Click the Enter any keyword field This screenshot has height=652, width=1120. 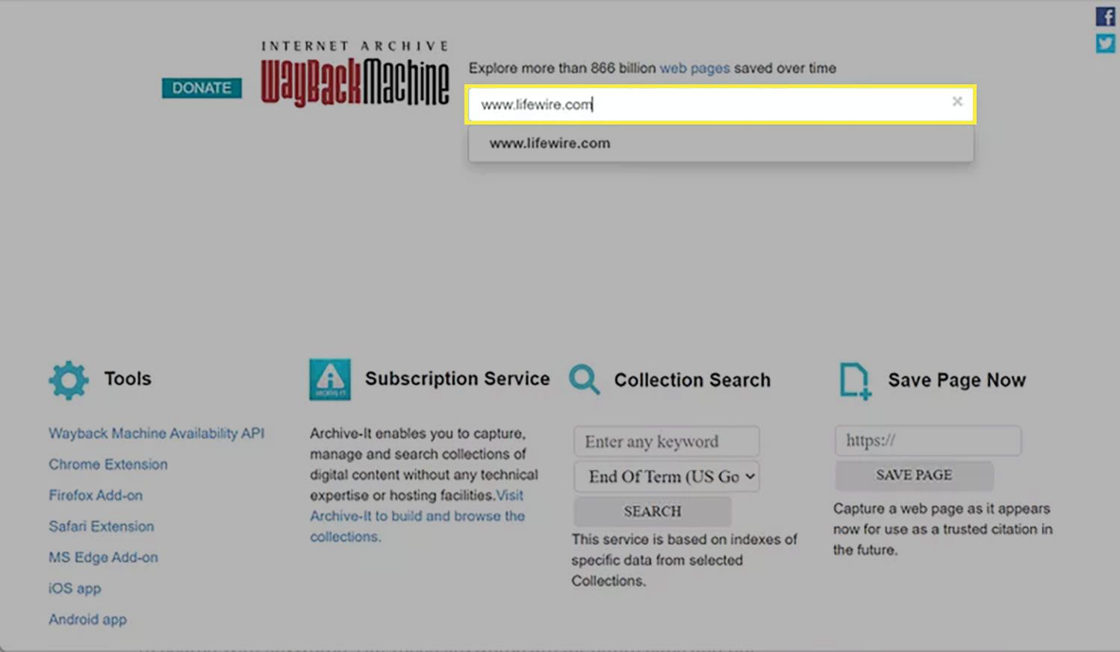(666, 442)
